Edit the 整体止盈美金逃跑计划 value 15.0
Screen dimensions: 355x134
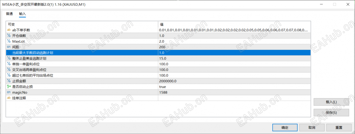point(234,58)
